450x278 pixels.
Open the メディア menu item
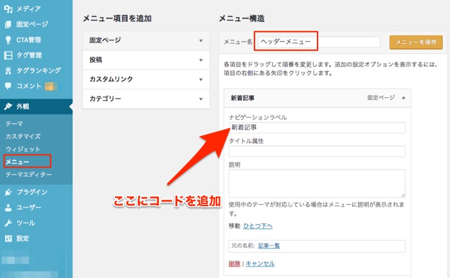(x=28, y=9)
